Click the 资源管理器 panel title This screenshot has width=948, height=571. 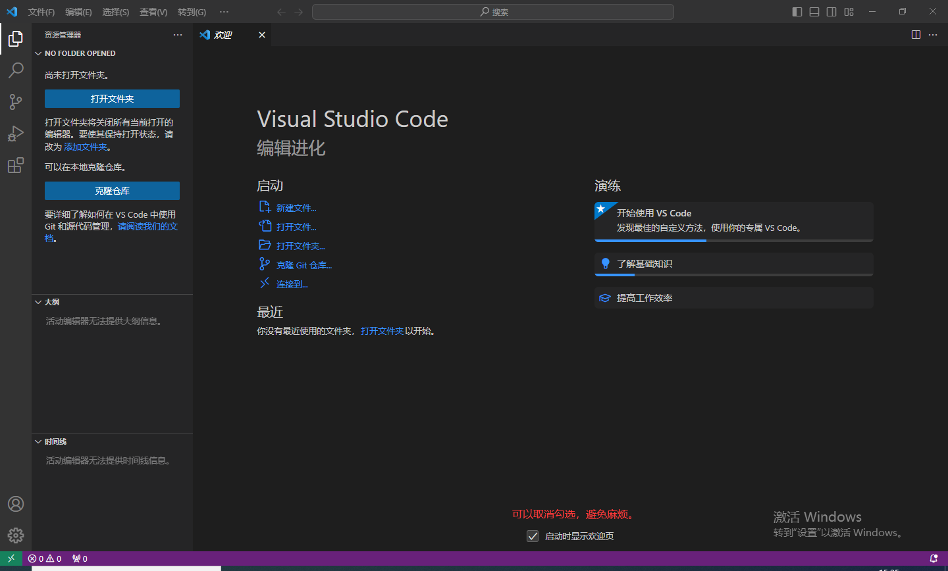tap(63, 35)
